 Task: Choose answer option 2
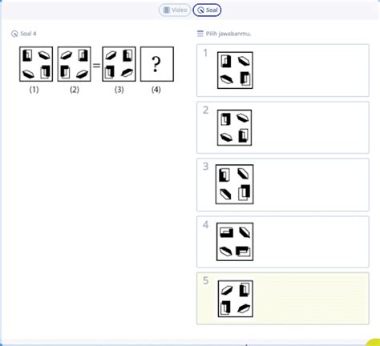pos(283,127)
